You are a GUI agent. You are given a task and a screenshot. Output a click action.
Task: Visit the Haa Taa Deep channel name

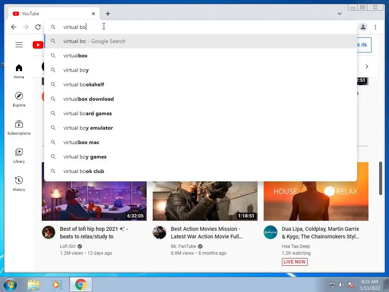click(296, 246)
